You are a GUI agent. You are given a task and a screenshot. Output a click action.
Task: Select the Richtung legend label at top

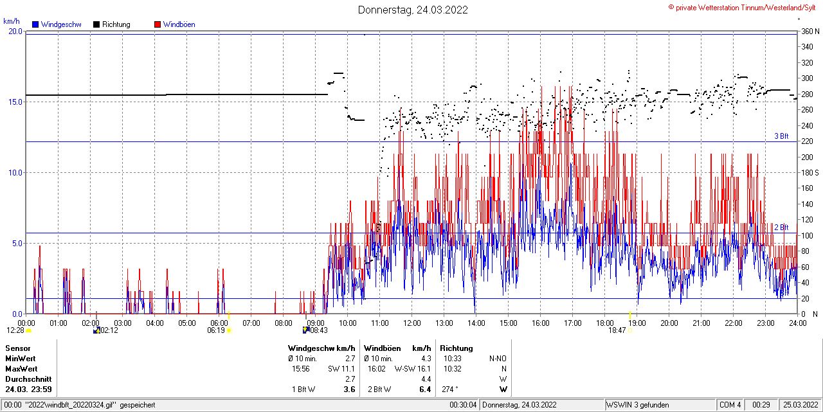pyautogui.click(x=116, y=24)
